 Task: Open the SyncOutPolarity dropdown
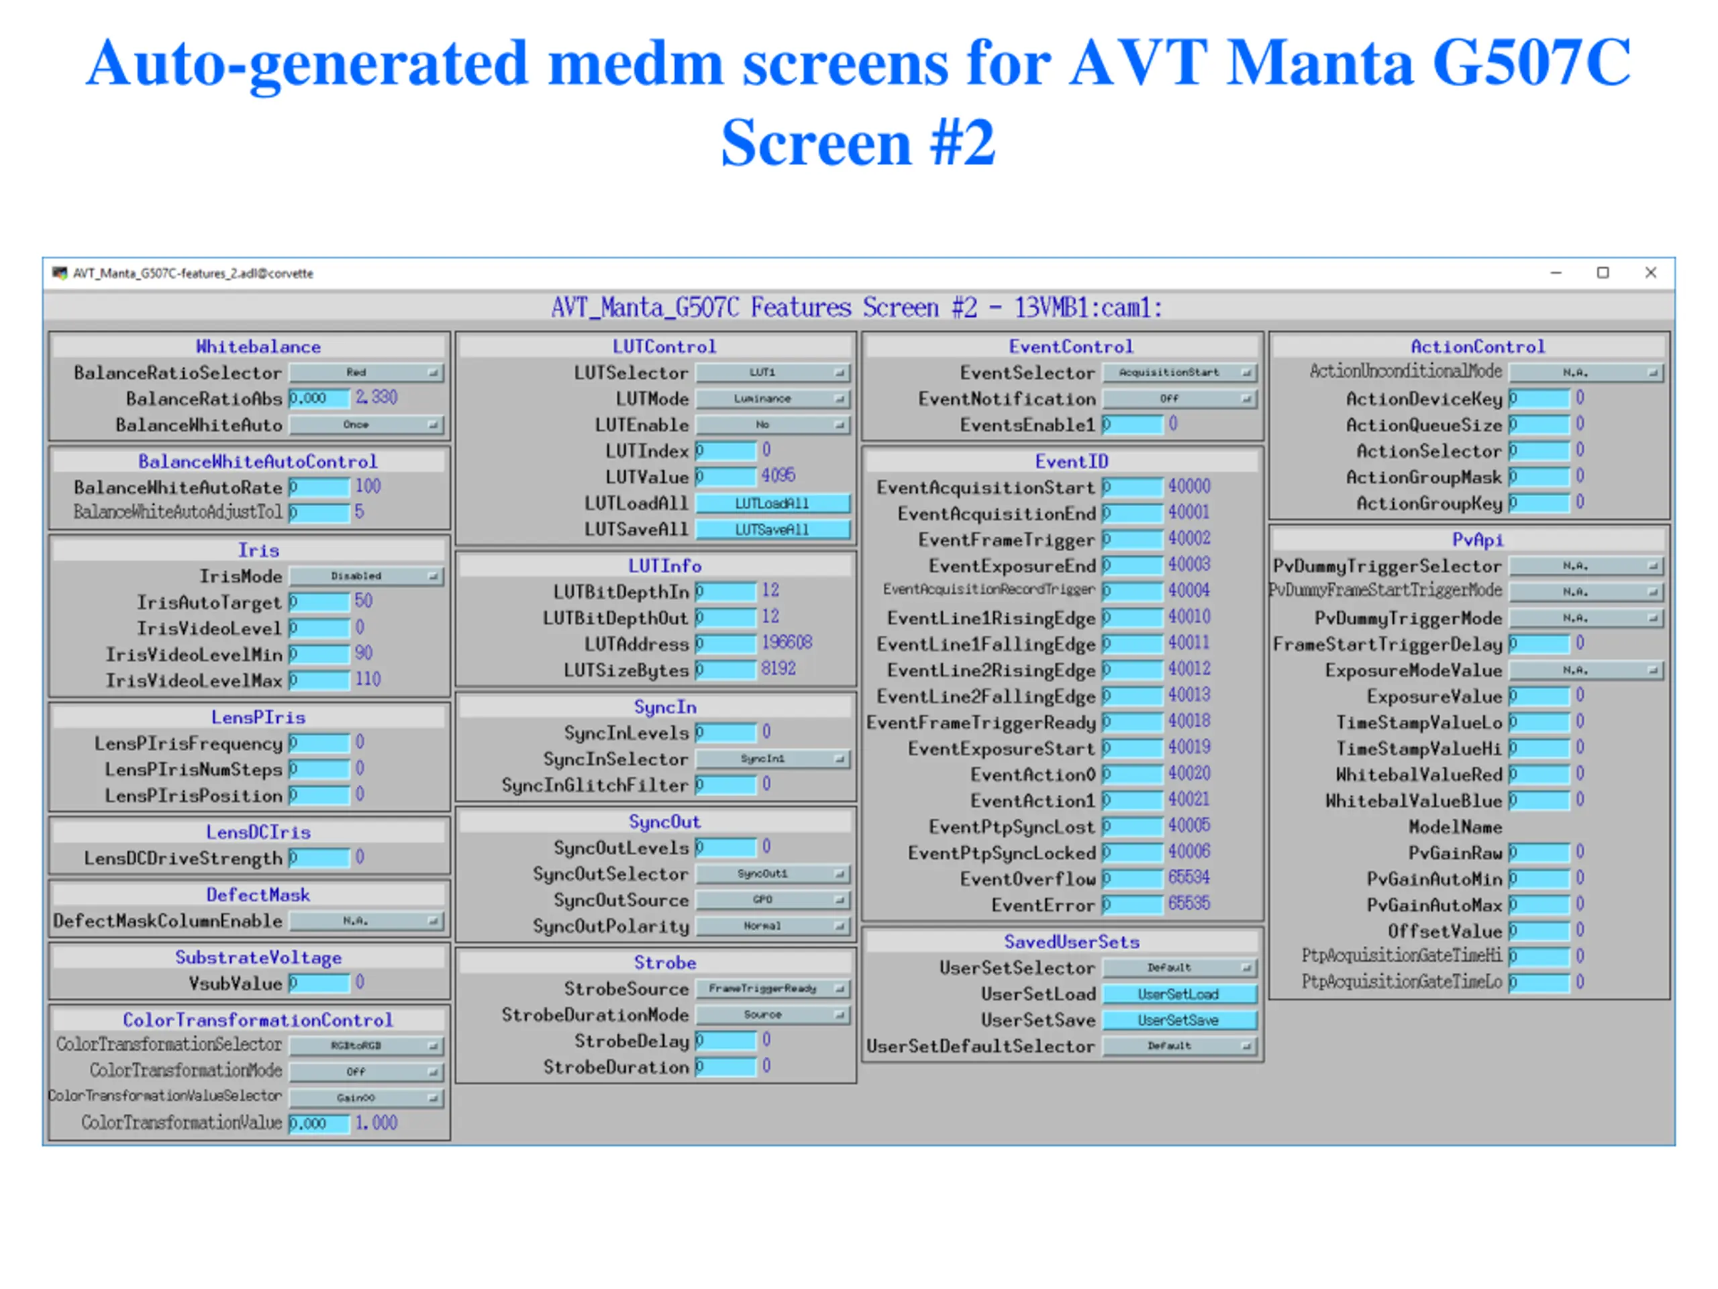(x=773, y=926)
